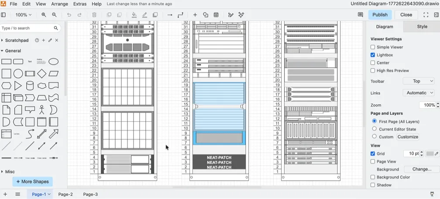Open the shapes picker icon

click(x=206, y=15)
